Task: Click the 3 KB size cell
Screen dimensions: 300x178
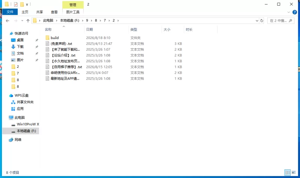Action: (178, 43)
